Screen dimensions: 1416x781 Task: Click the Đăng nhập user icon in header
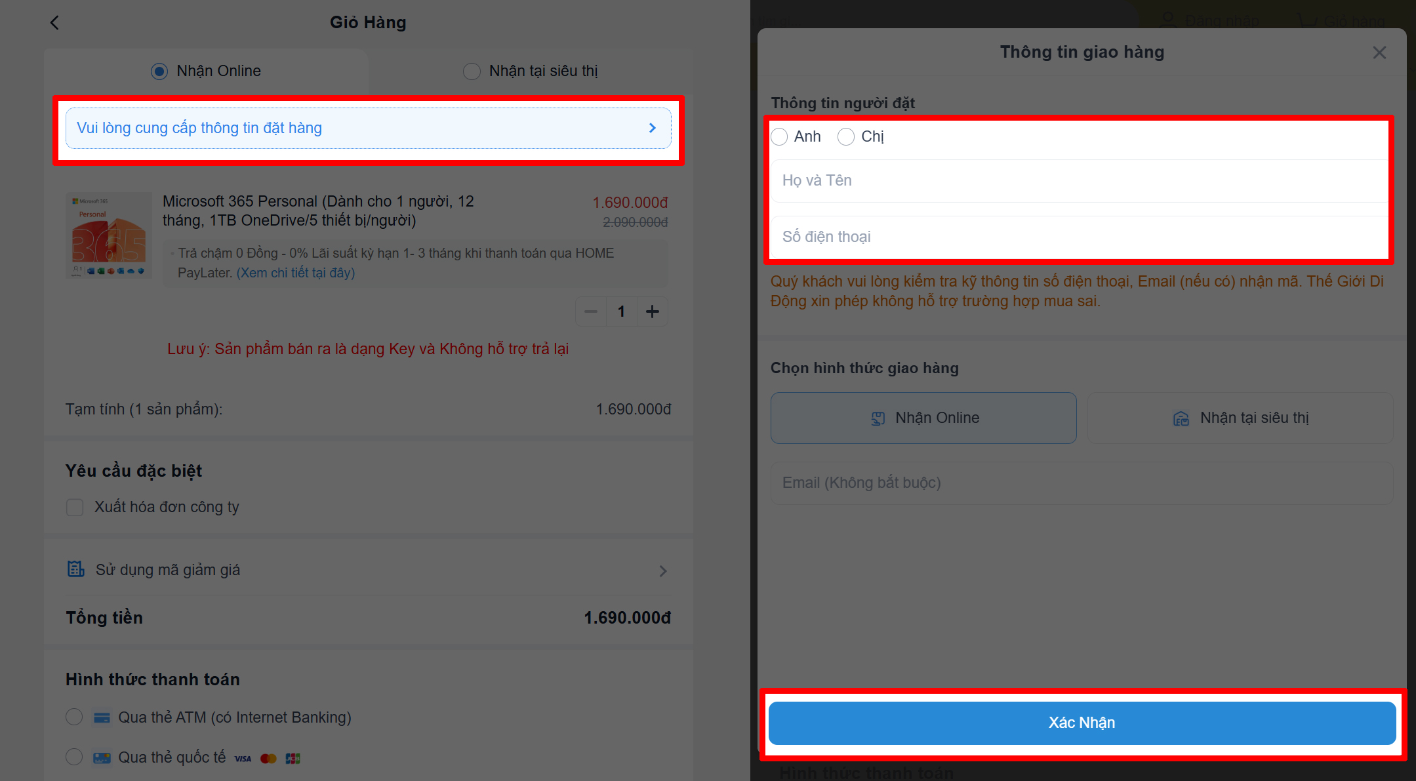pyautogui.click(x=1167, y=20)
